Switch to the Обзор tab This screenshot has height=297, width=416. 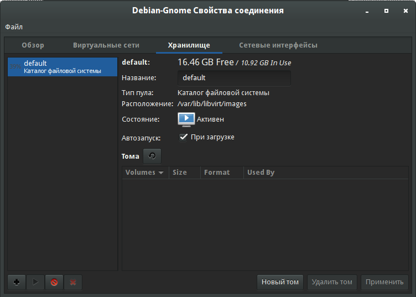[33, 45]
